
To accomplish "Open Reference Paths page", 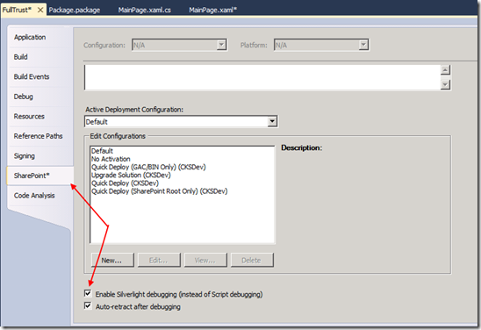I will click(38, 136).
